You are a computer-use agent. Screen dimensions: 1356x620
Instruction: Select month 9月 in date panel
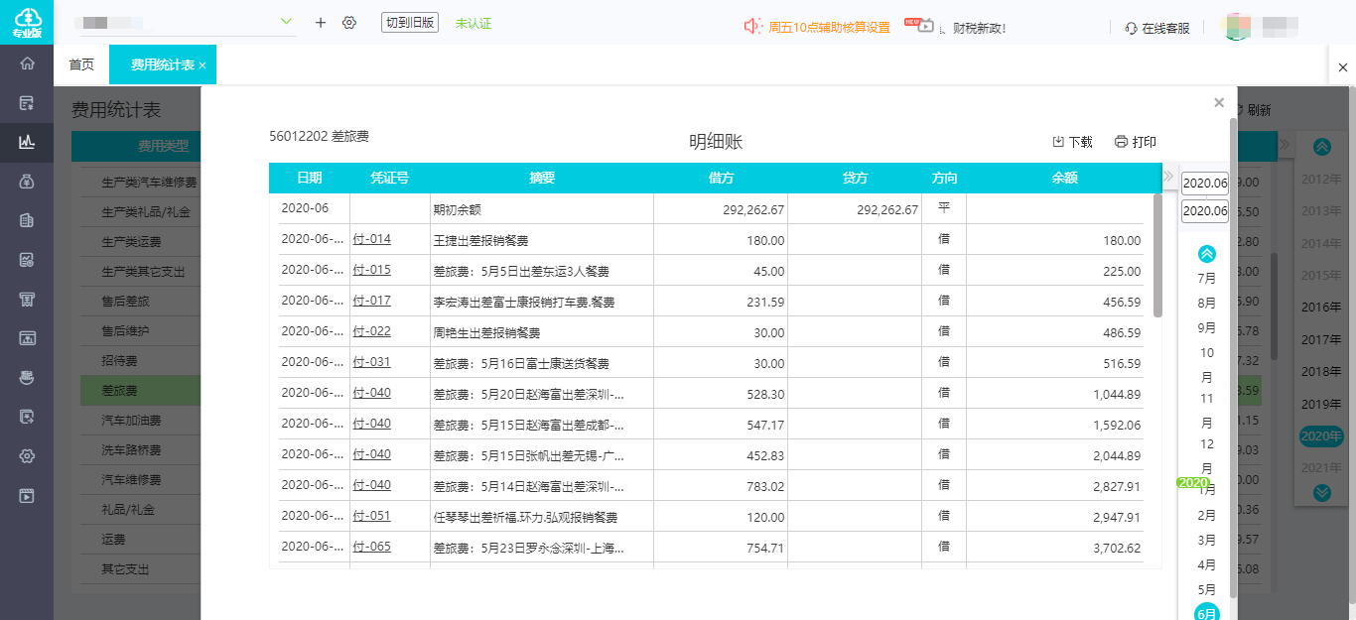coord(1207,328)
